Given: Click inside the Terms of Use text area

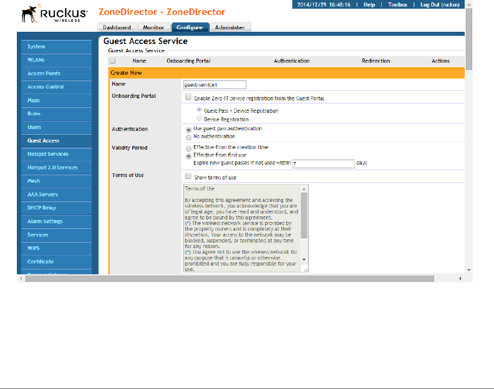Looking at the screenshot, I should point(242,228).
